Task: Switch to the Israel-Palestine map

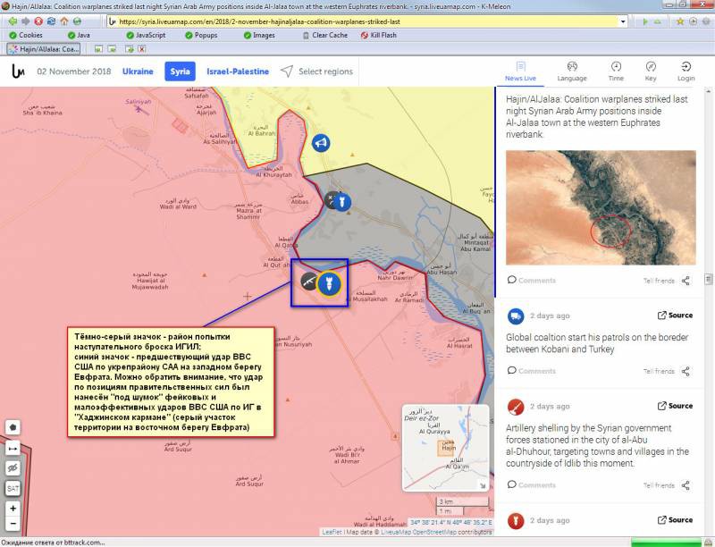Action: pos(238,72)
